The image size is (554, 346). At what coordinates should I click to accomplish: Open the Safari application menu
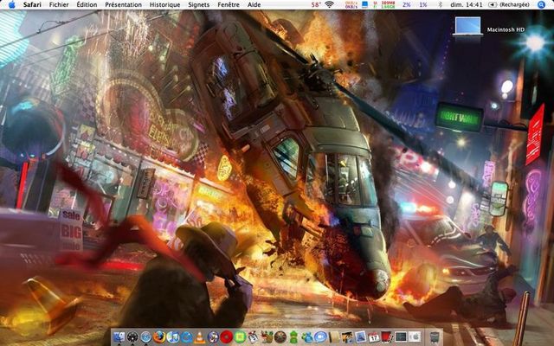pos(32,4)
